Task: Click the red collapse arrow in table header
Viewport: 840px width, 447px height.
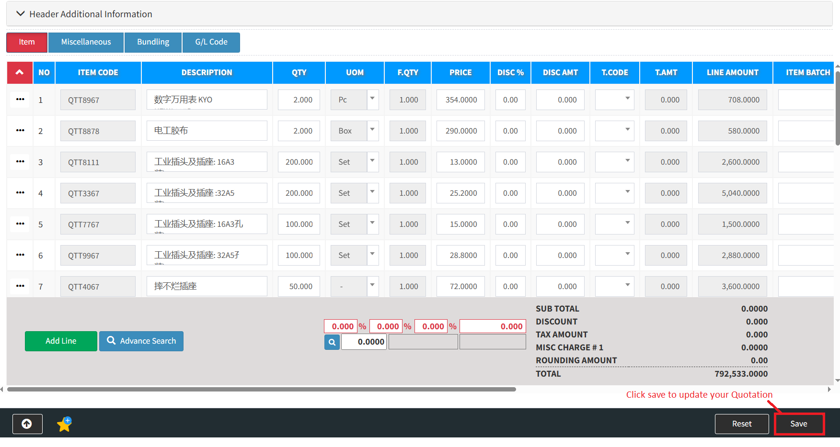Action: [x=20, y=73]
